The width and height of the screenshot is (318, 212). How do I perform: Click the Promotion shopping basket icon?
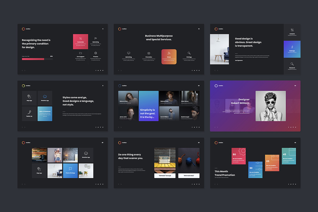(x=149, y=53)
